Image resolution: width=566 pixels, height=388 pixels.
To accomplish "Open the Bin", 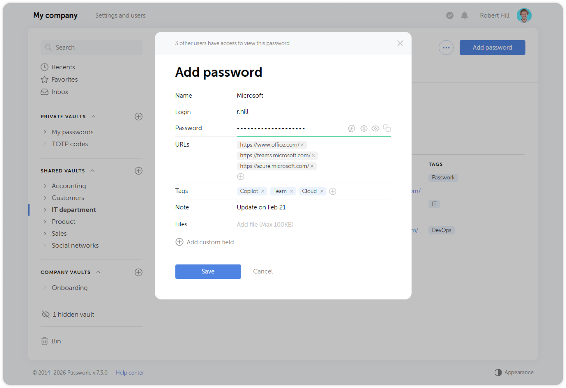I will pyautogui.click(x=57, y=341).
